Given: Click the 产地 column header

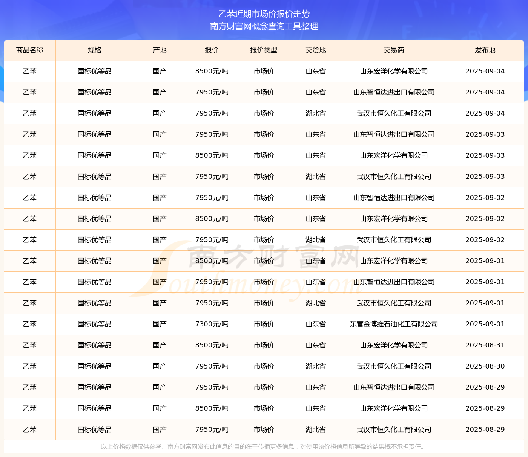Looking at the screenshot, I should (x=160, y=50).
